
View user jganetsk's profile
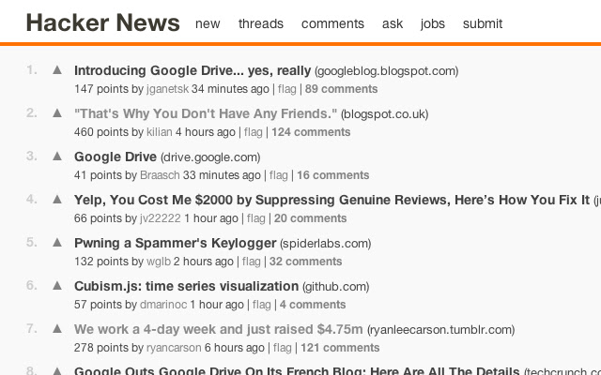click(167, 89)
